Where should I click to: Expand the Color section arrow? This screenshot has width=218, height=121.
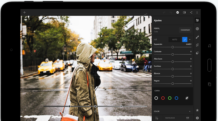190,111
